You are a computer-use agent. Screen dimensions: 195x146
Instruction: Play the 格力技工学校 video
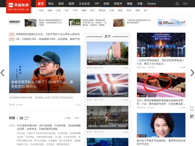[x=161, y=125]
